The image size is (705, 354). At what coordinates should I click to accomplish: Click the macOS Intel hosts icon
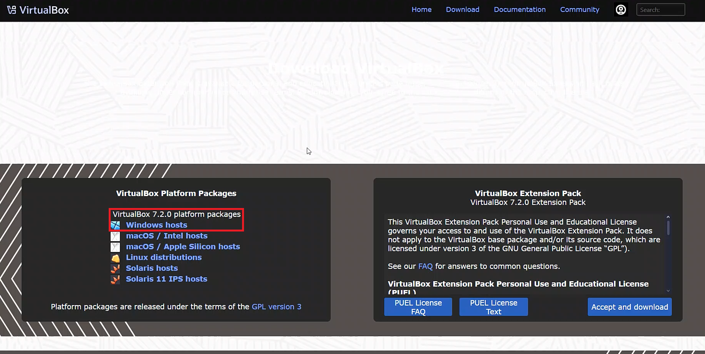(115, 236)
